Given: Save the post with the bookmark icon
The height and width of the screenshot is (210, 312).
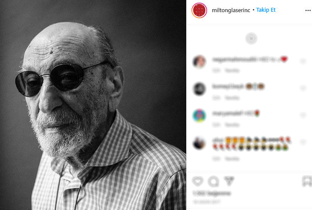Looking at the screenshot, I should pos(306,181).
